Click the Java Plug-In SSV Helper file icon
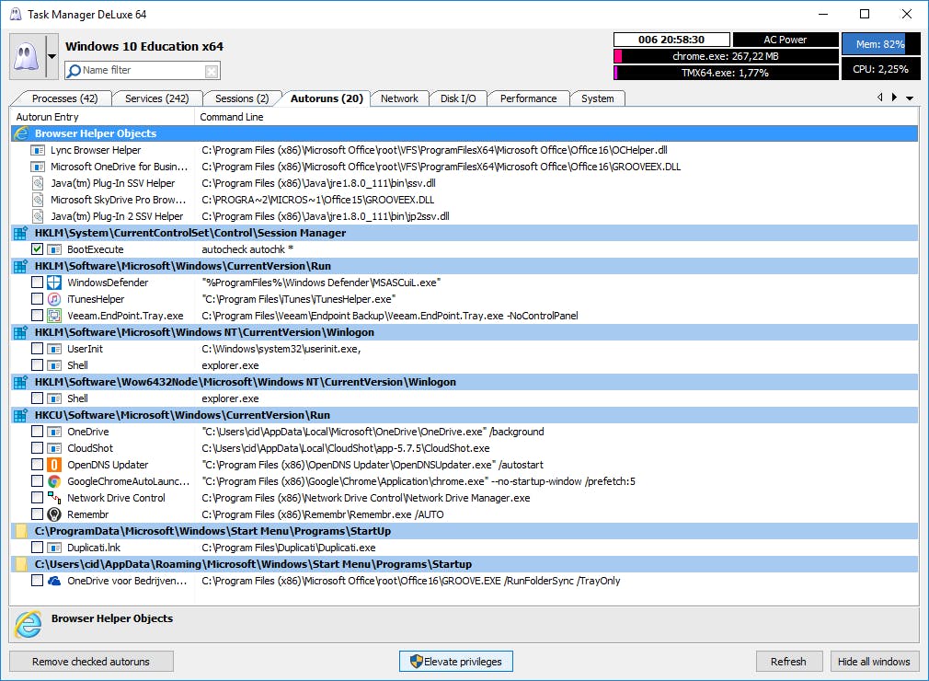 38,183
